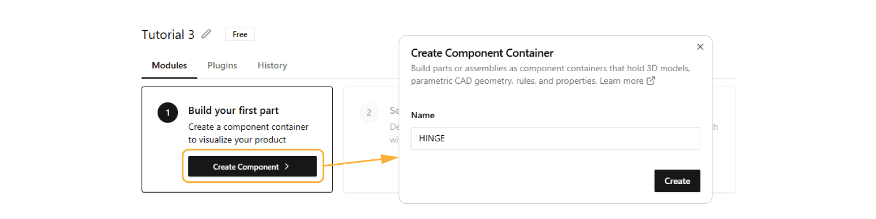Screen dimensions: 876x219
Task: Click the step 1 number circle
Action: (x=168, y=113)
